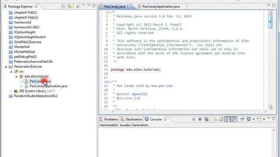The image size is (280, 157).
Task: Click Remove Launch icon in Console
Action: 200,119
